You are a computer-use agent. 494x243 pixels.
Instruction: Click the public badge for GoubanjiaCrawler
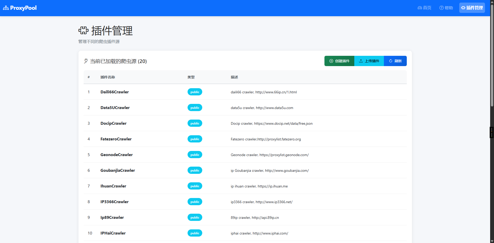click(195, 170)
